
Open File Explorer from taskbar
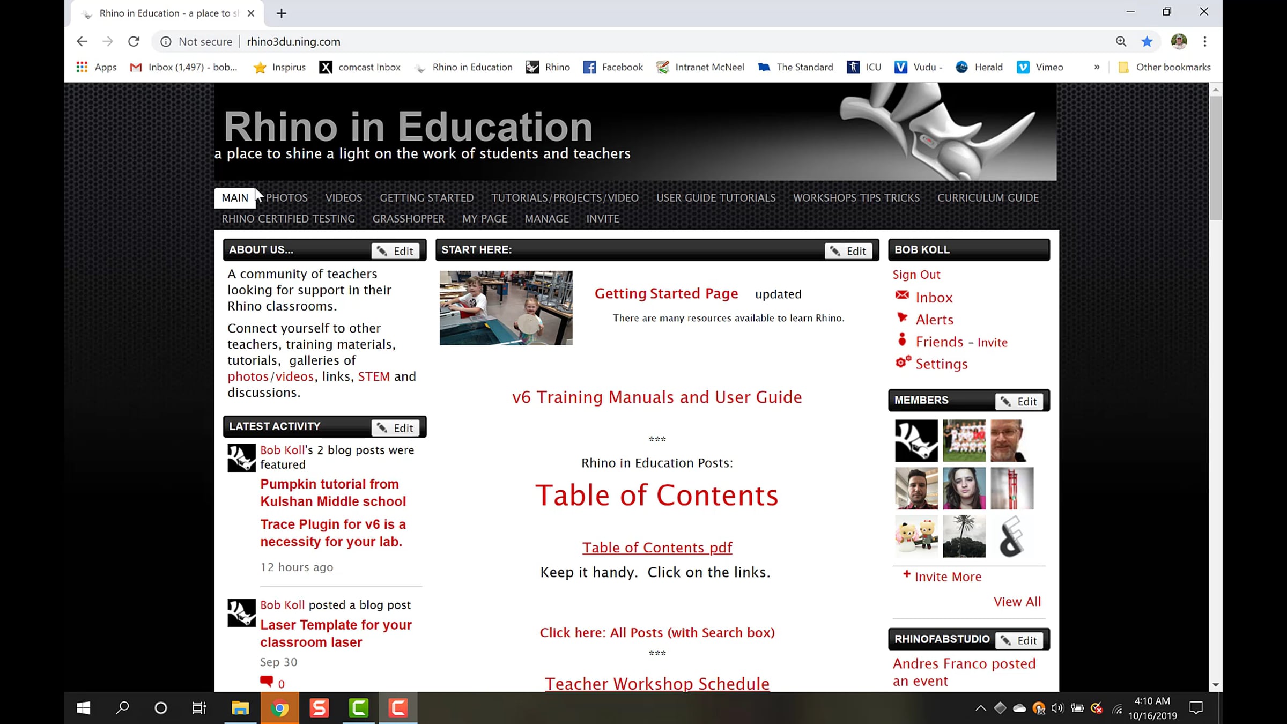240,708
